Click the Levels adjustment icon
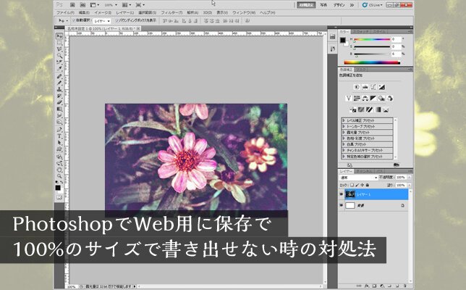466x290 pixels. [x=365, y=87]
